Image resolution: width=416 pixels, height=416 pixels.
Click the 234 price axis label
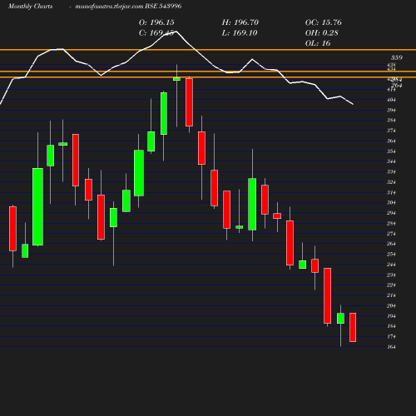pos(391,275)
